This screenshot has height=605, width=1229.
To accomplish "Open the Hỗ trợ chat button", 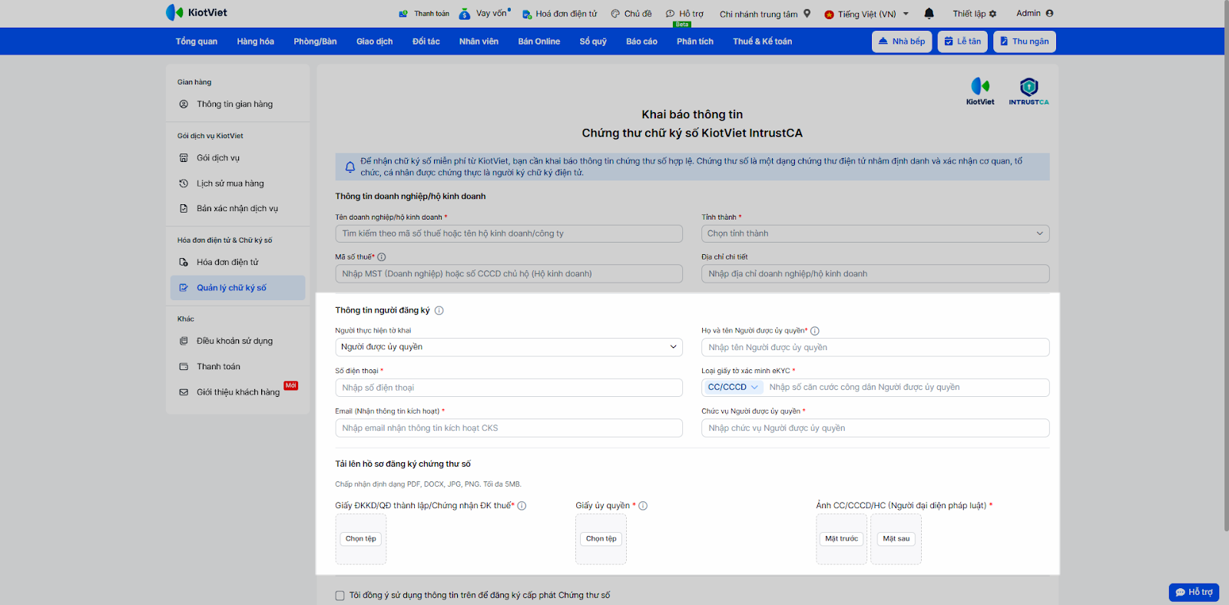I will tap(1194, 592).
